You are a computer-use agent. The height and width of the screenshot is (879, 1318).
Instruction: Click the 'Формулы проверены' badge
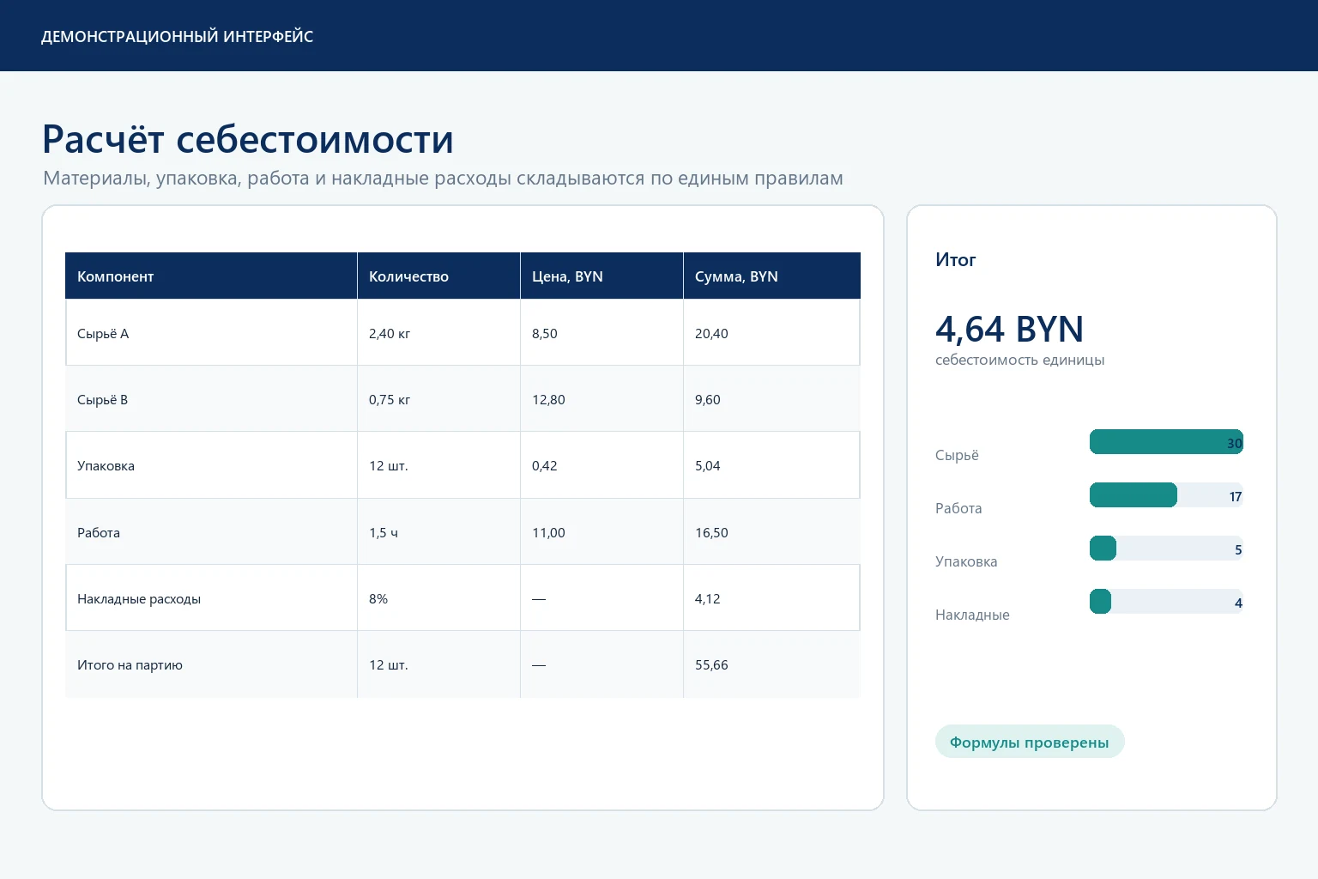pyautogui.click(x=1030, y=742)
